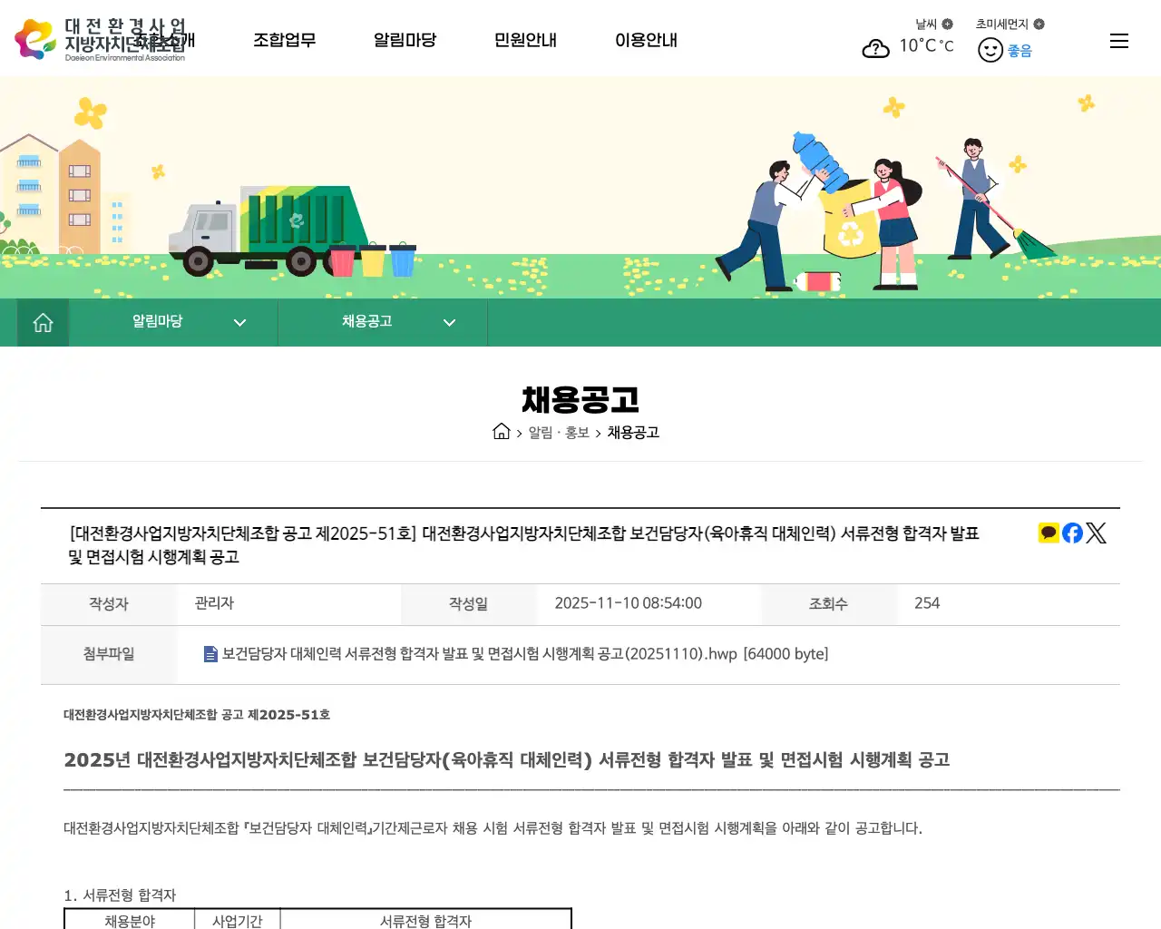The width and height of the screenshot is (1161, 929).
Task: Click the weather cloud icon
Action: tap(875, 49)
